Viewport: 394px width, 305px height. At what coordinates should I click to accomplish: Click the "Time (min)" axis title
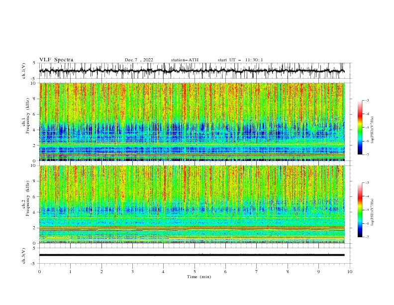click(x=199, y=277)
